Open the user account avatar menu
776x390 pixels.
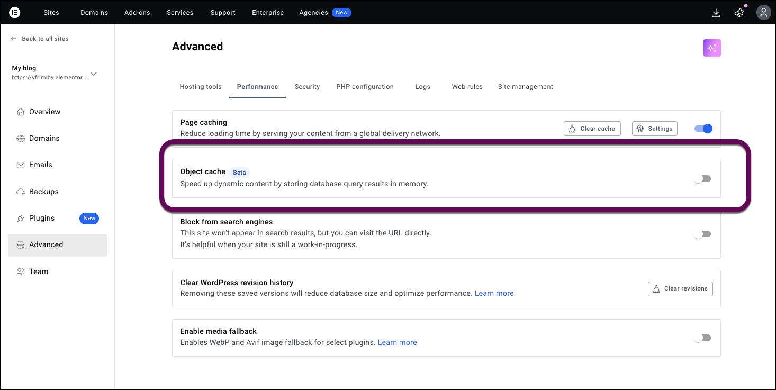click(763, 12)
